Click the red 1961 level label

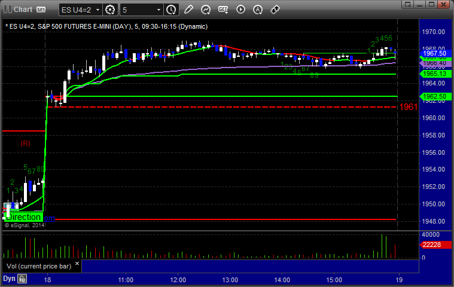click(x=409, y=107)
